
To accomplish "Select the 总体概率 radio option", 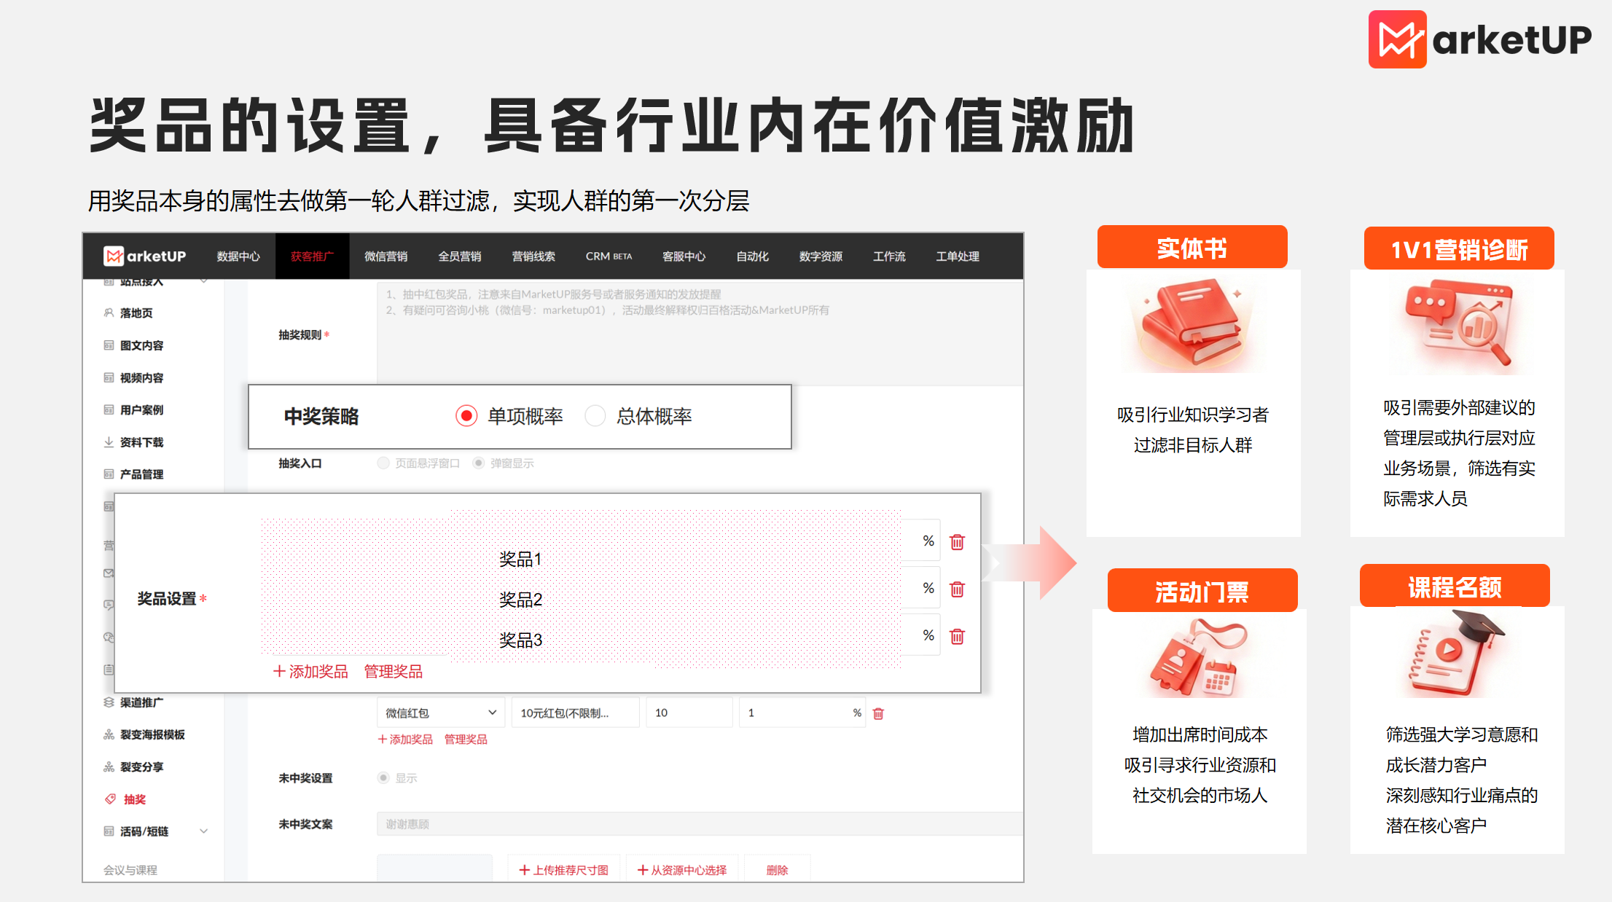I will (x=595, y=415).
